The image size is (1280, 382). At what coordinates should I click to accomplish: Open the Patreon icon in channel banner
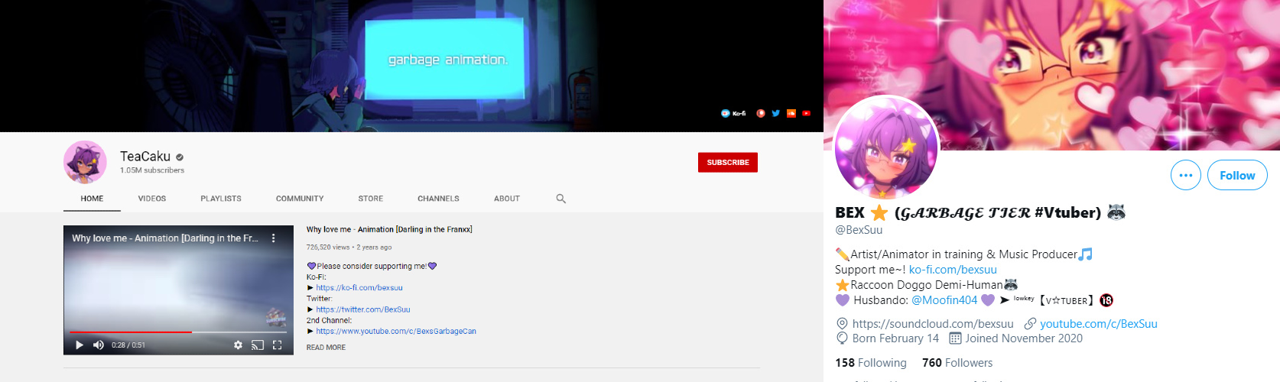(x=761, y=113)
